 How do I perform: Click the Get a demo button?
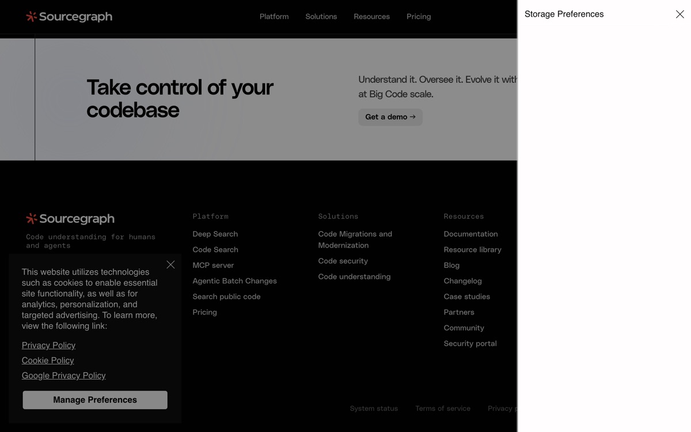(390, 117)
